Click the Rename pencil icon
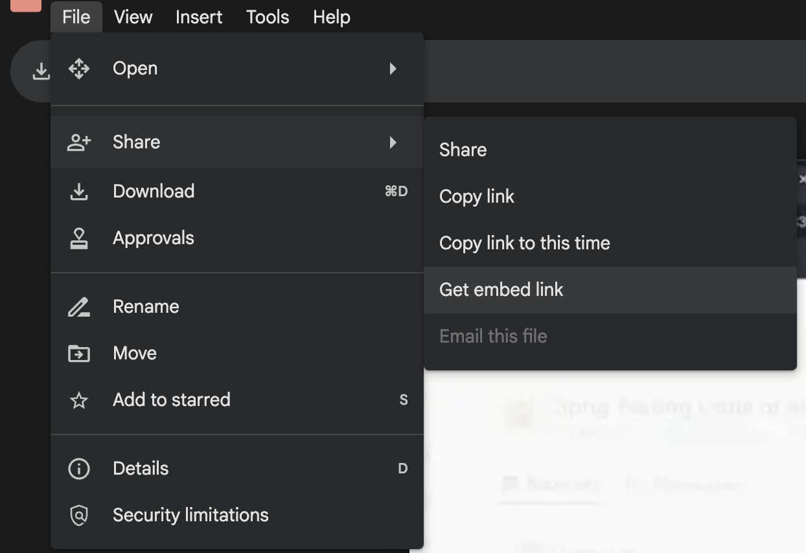Image resolution: width=806 pixels, height=553 pixels. coord(79,307)
